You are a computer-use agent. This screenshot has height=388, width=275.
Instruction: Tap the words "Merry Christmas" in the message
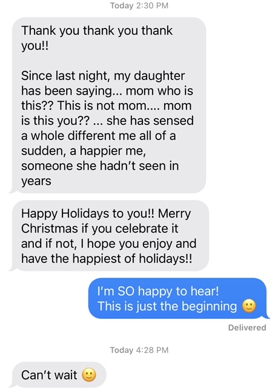(106, 221)
